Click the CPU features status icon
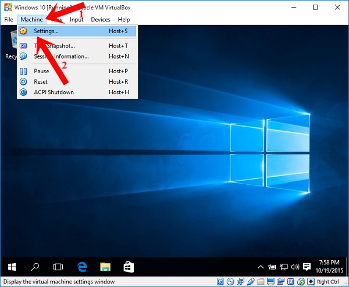This screenshot has width=349, height=287. (291, 282)
